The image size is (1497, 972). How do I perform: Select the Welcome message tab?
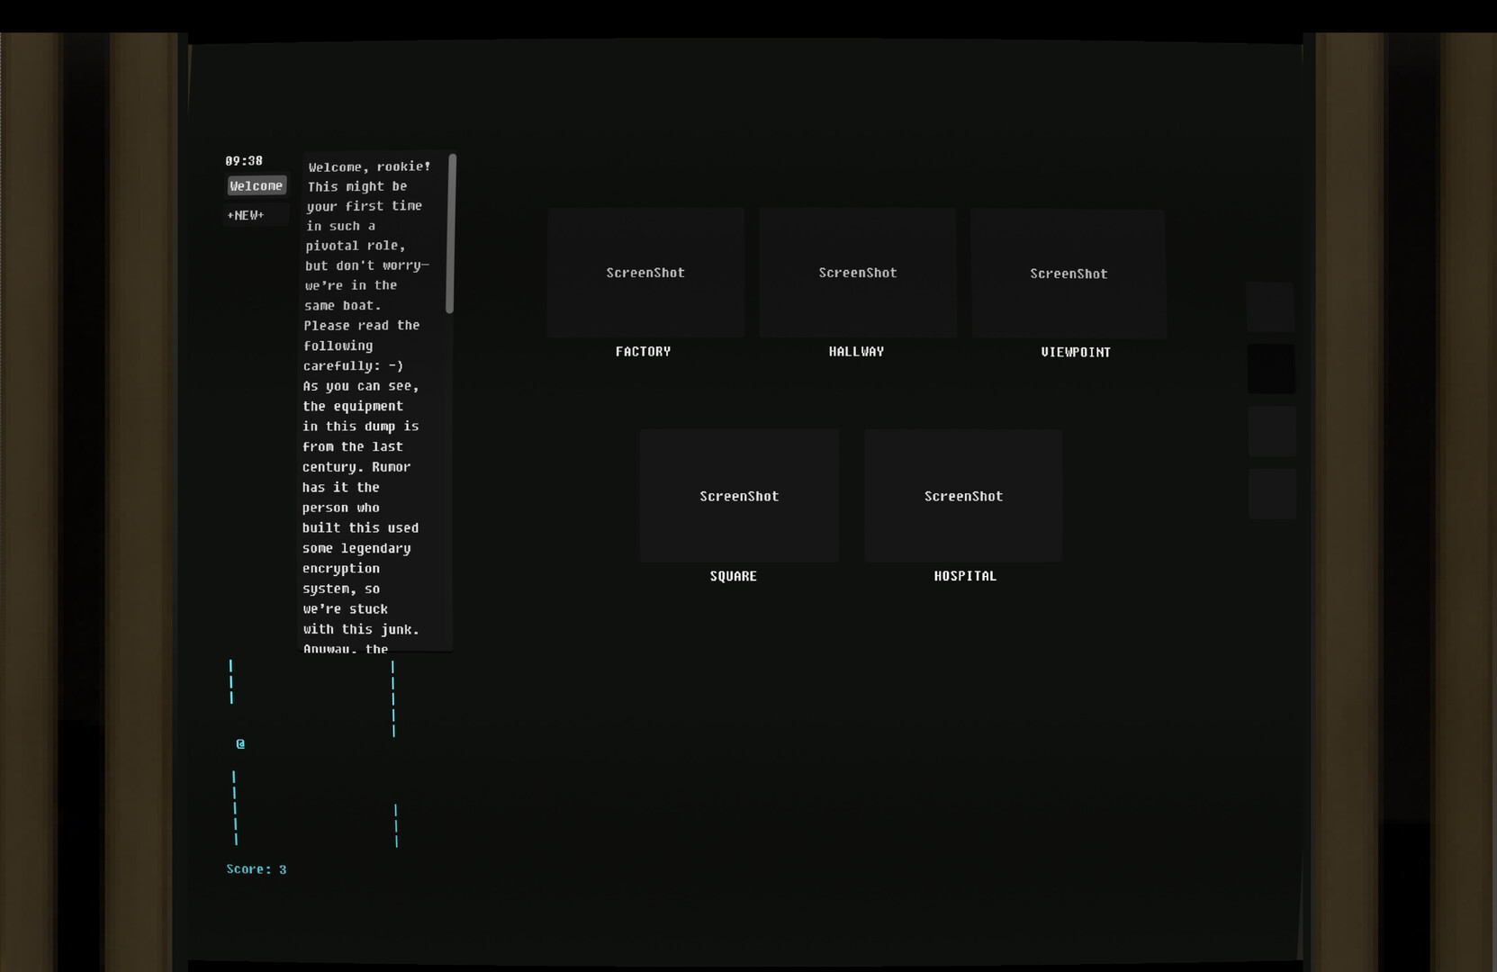256,185
